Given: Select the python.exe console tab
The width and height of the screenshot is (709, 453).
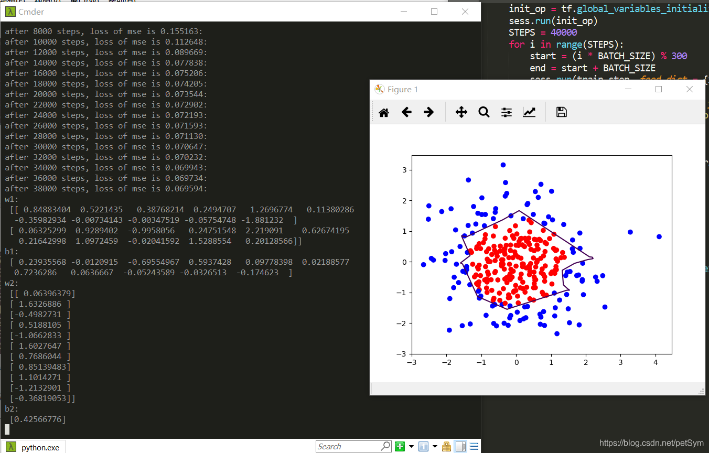Looking at the screenshot, I should (33, 447).
